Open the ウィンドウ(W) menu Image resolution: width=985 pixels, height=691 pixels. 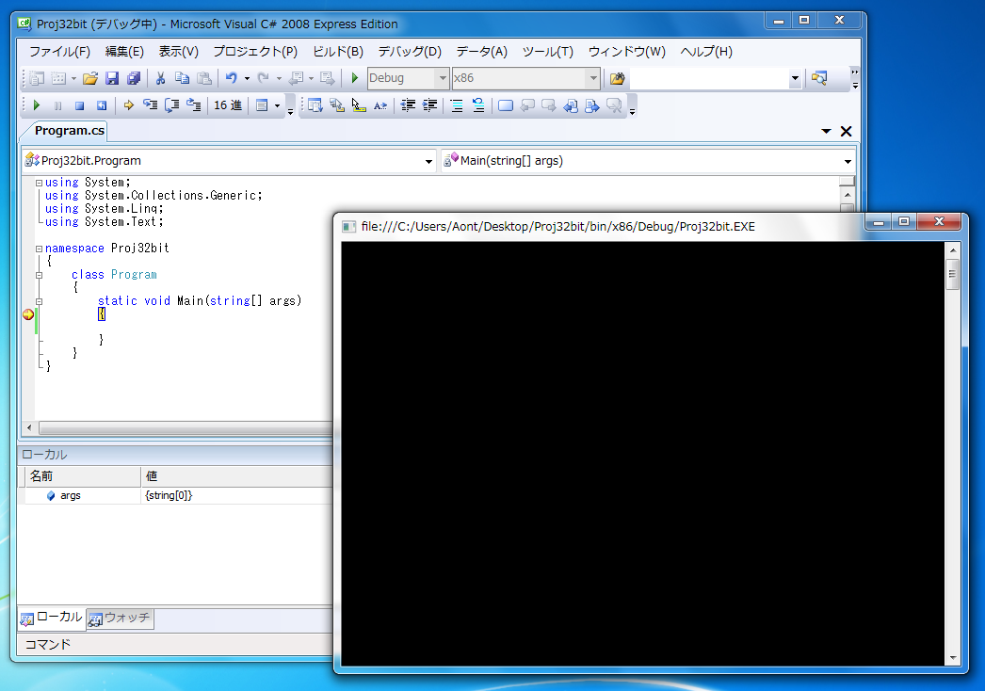click(x=627, y=52)
